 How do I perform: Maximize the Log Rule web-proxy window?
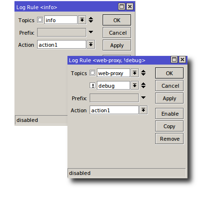click(x=174, y=60)
